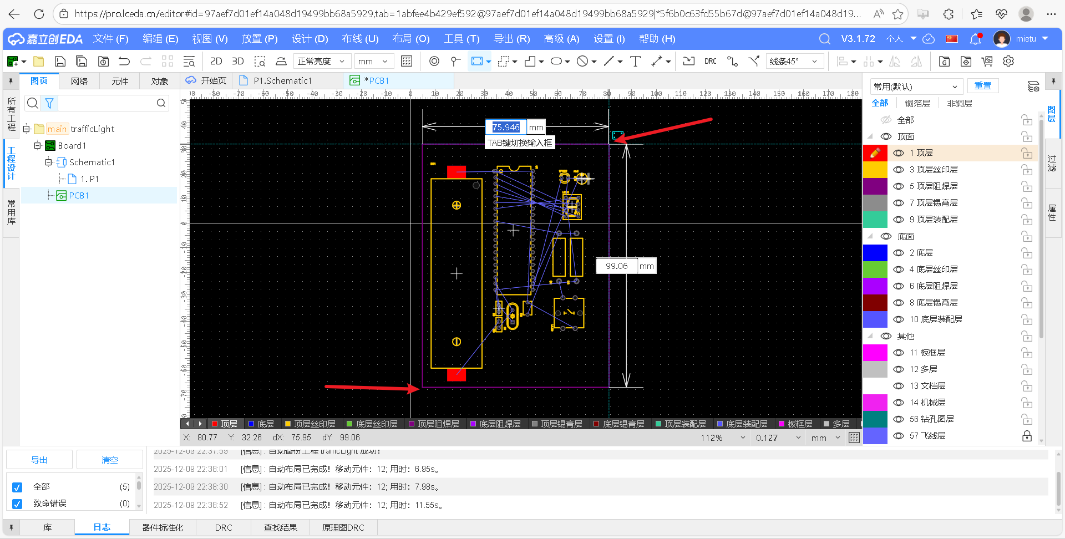Click the shopping cart order icon

tap(987, 62)
